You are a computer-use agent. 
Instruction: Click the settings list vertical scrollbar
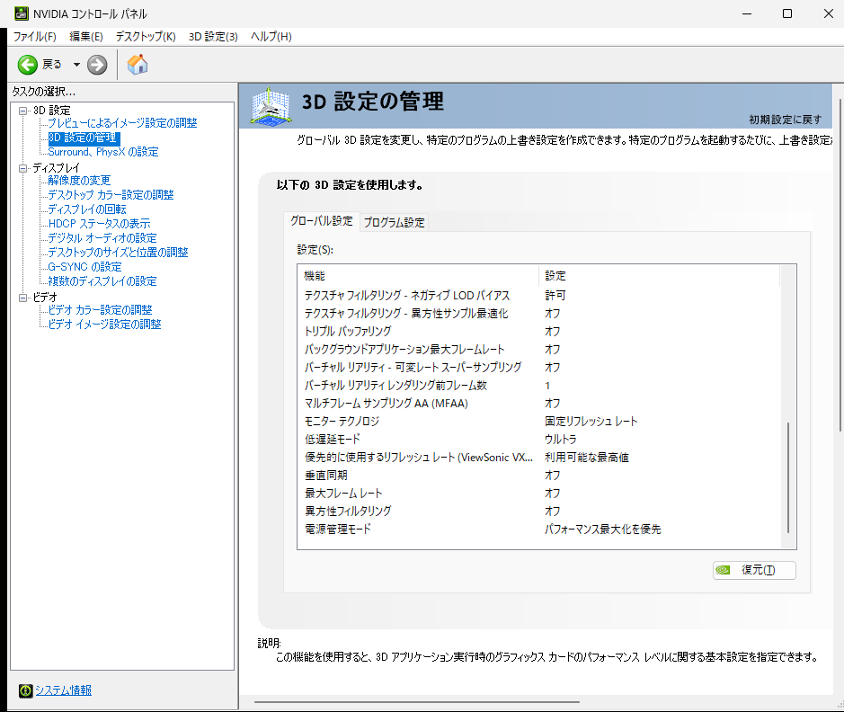coord(787,476)
